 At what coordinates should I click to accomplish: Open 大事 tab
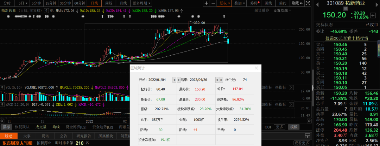pyautogui.click(x=27, y=136)
